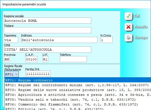Screen dimensions: 151x110
Task: Click the Indirizzo field with Dell'autoscuola
Action: [59, 40]
